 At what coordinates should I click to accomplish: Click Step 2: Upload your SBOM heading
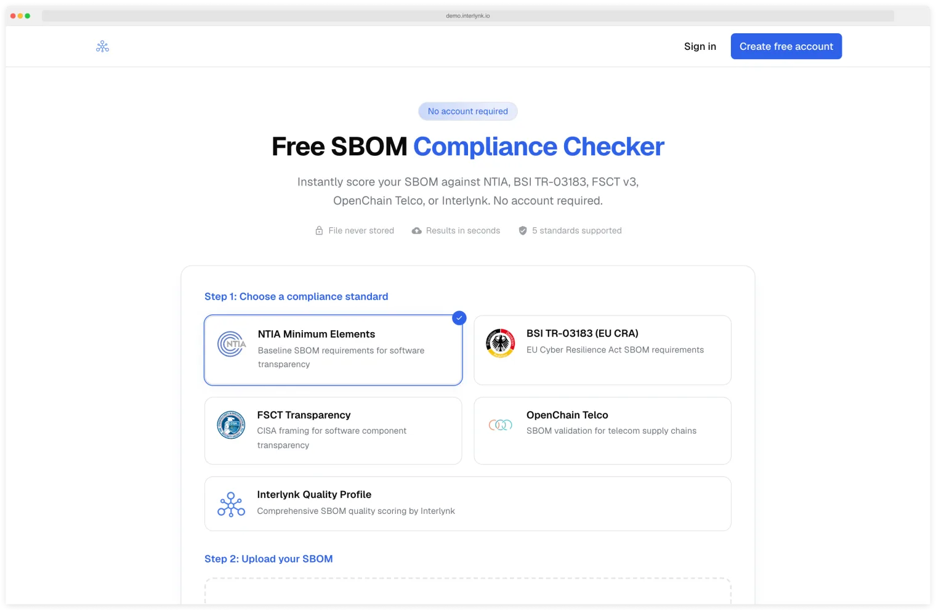click(268, 559)
